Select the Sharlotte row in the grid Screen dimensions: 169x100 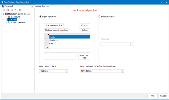(70, 40)
